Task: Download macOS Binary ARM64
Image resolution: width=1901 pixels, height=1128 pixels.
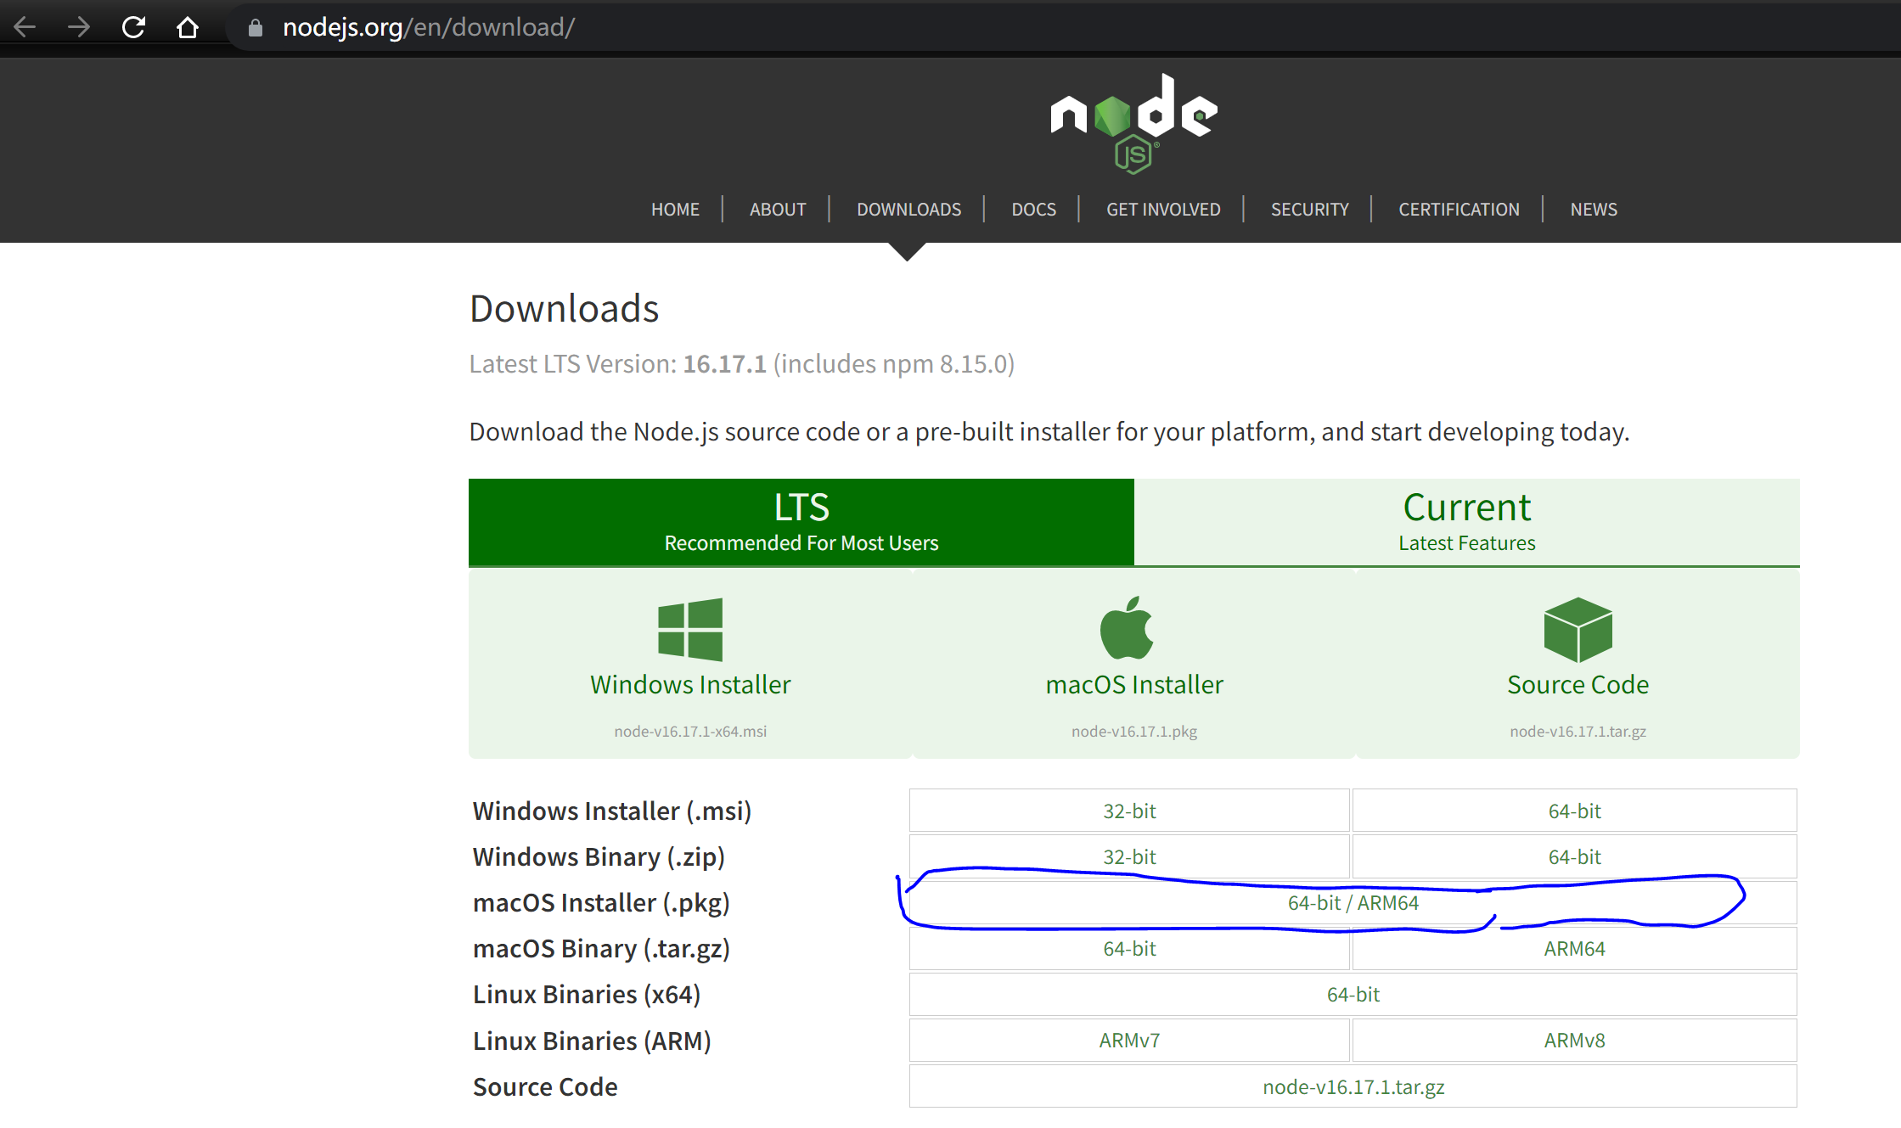Action: point(1574,948)
